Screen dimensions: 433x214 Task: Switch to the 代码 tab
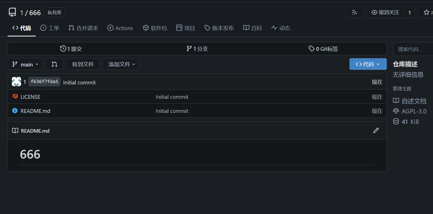pos(22,28)
